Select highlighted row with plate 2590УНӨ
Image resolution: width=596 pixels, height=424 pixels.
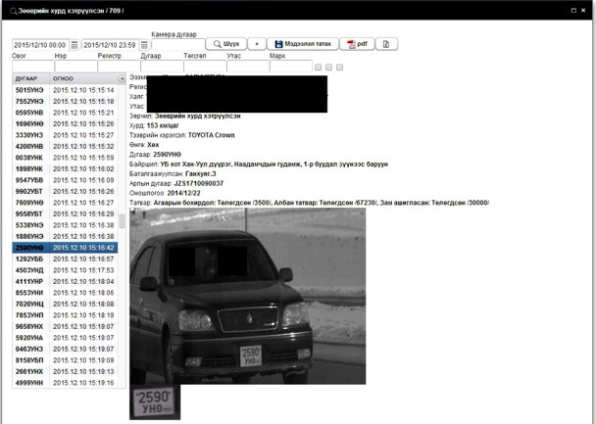pos(65,248)
